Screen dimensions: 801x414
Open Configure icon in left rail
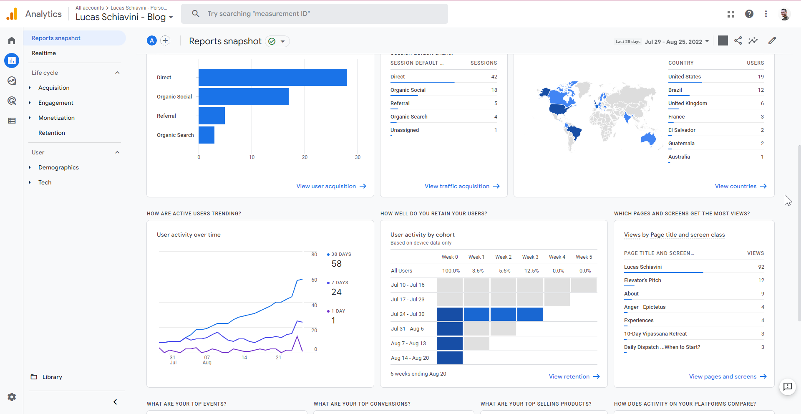pos(12,121)
